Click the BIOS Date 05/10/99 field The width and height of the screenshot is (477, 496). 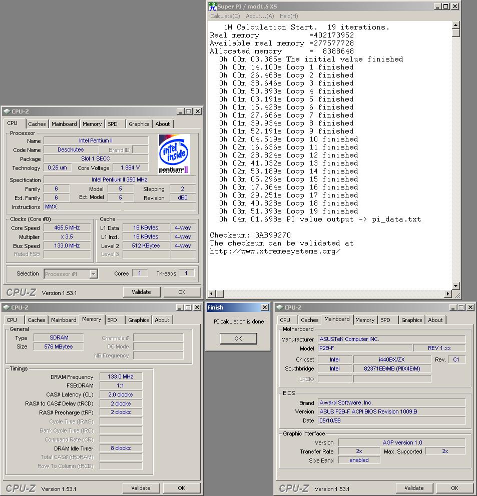[392, 420]
